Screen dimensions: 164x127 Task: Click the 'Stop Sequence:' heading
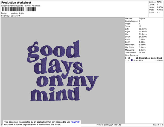(x=132, y=55)
